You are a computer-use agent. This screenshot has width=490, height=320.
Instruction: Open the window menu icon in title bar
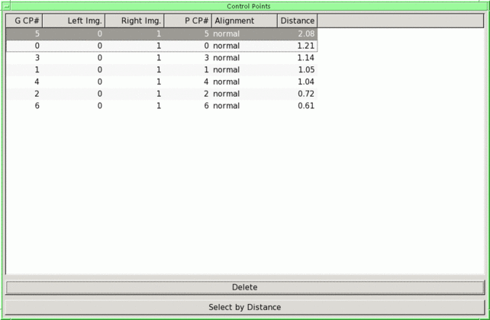pos(6,6)
